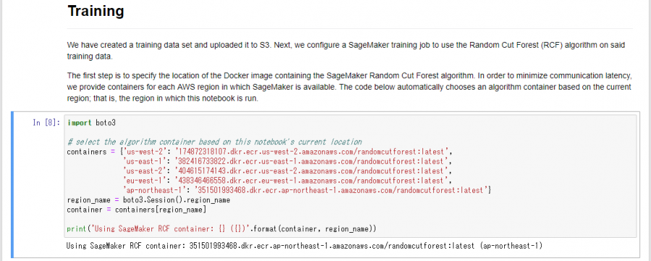Click the Training heading

pyautogui.click(x=95, y=11)
